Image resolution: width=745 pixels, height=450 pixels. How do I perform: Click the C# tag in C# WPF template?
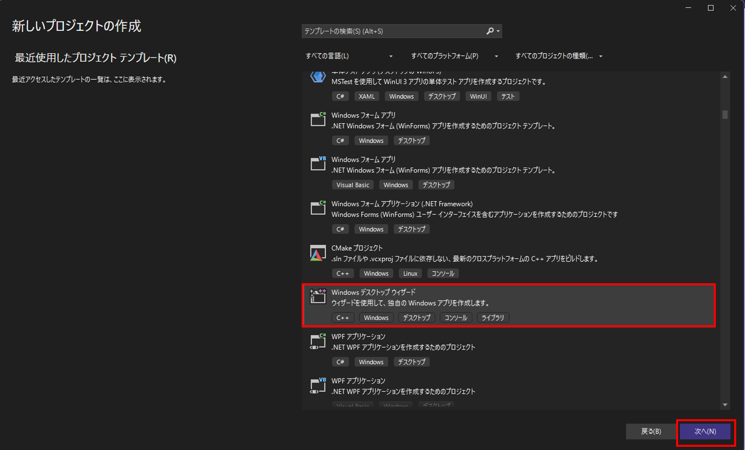pos(340,362)
